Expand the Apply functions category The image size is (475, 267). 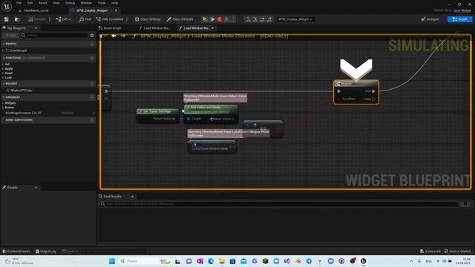(3, 69)
